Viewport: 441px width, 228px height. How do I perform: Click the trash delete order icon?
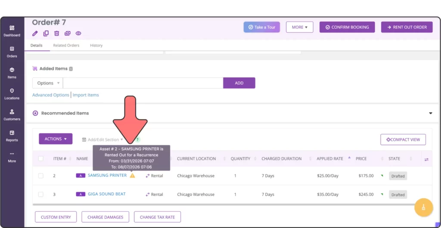(56, 33)
